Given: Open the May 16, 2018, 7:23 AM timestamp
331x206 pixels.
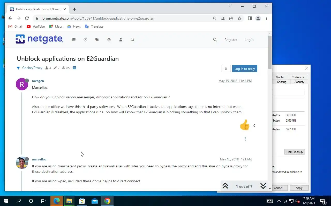Looking at the screenshot, I should (236, 159).
